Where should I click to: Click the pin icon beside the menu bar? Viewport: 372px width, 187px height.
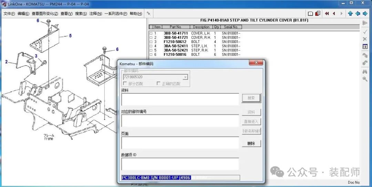[148, 13]
